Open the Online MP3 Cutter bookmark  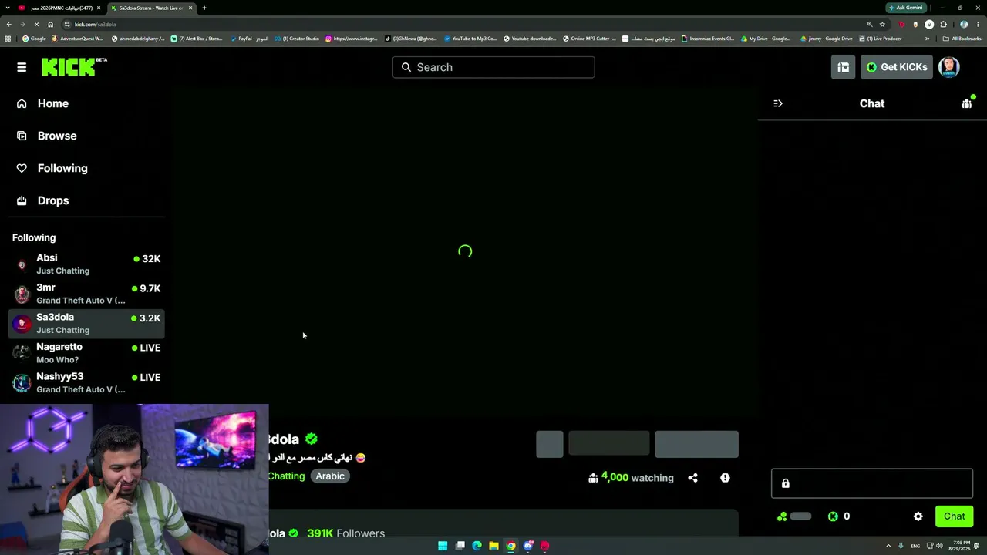589,39
